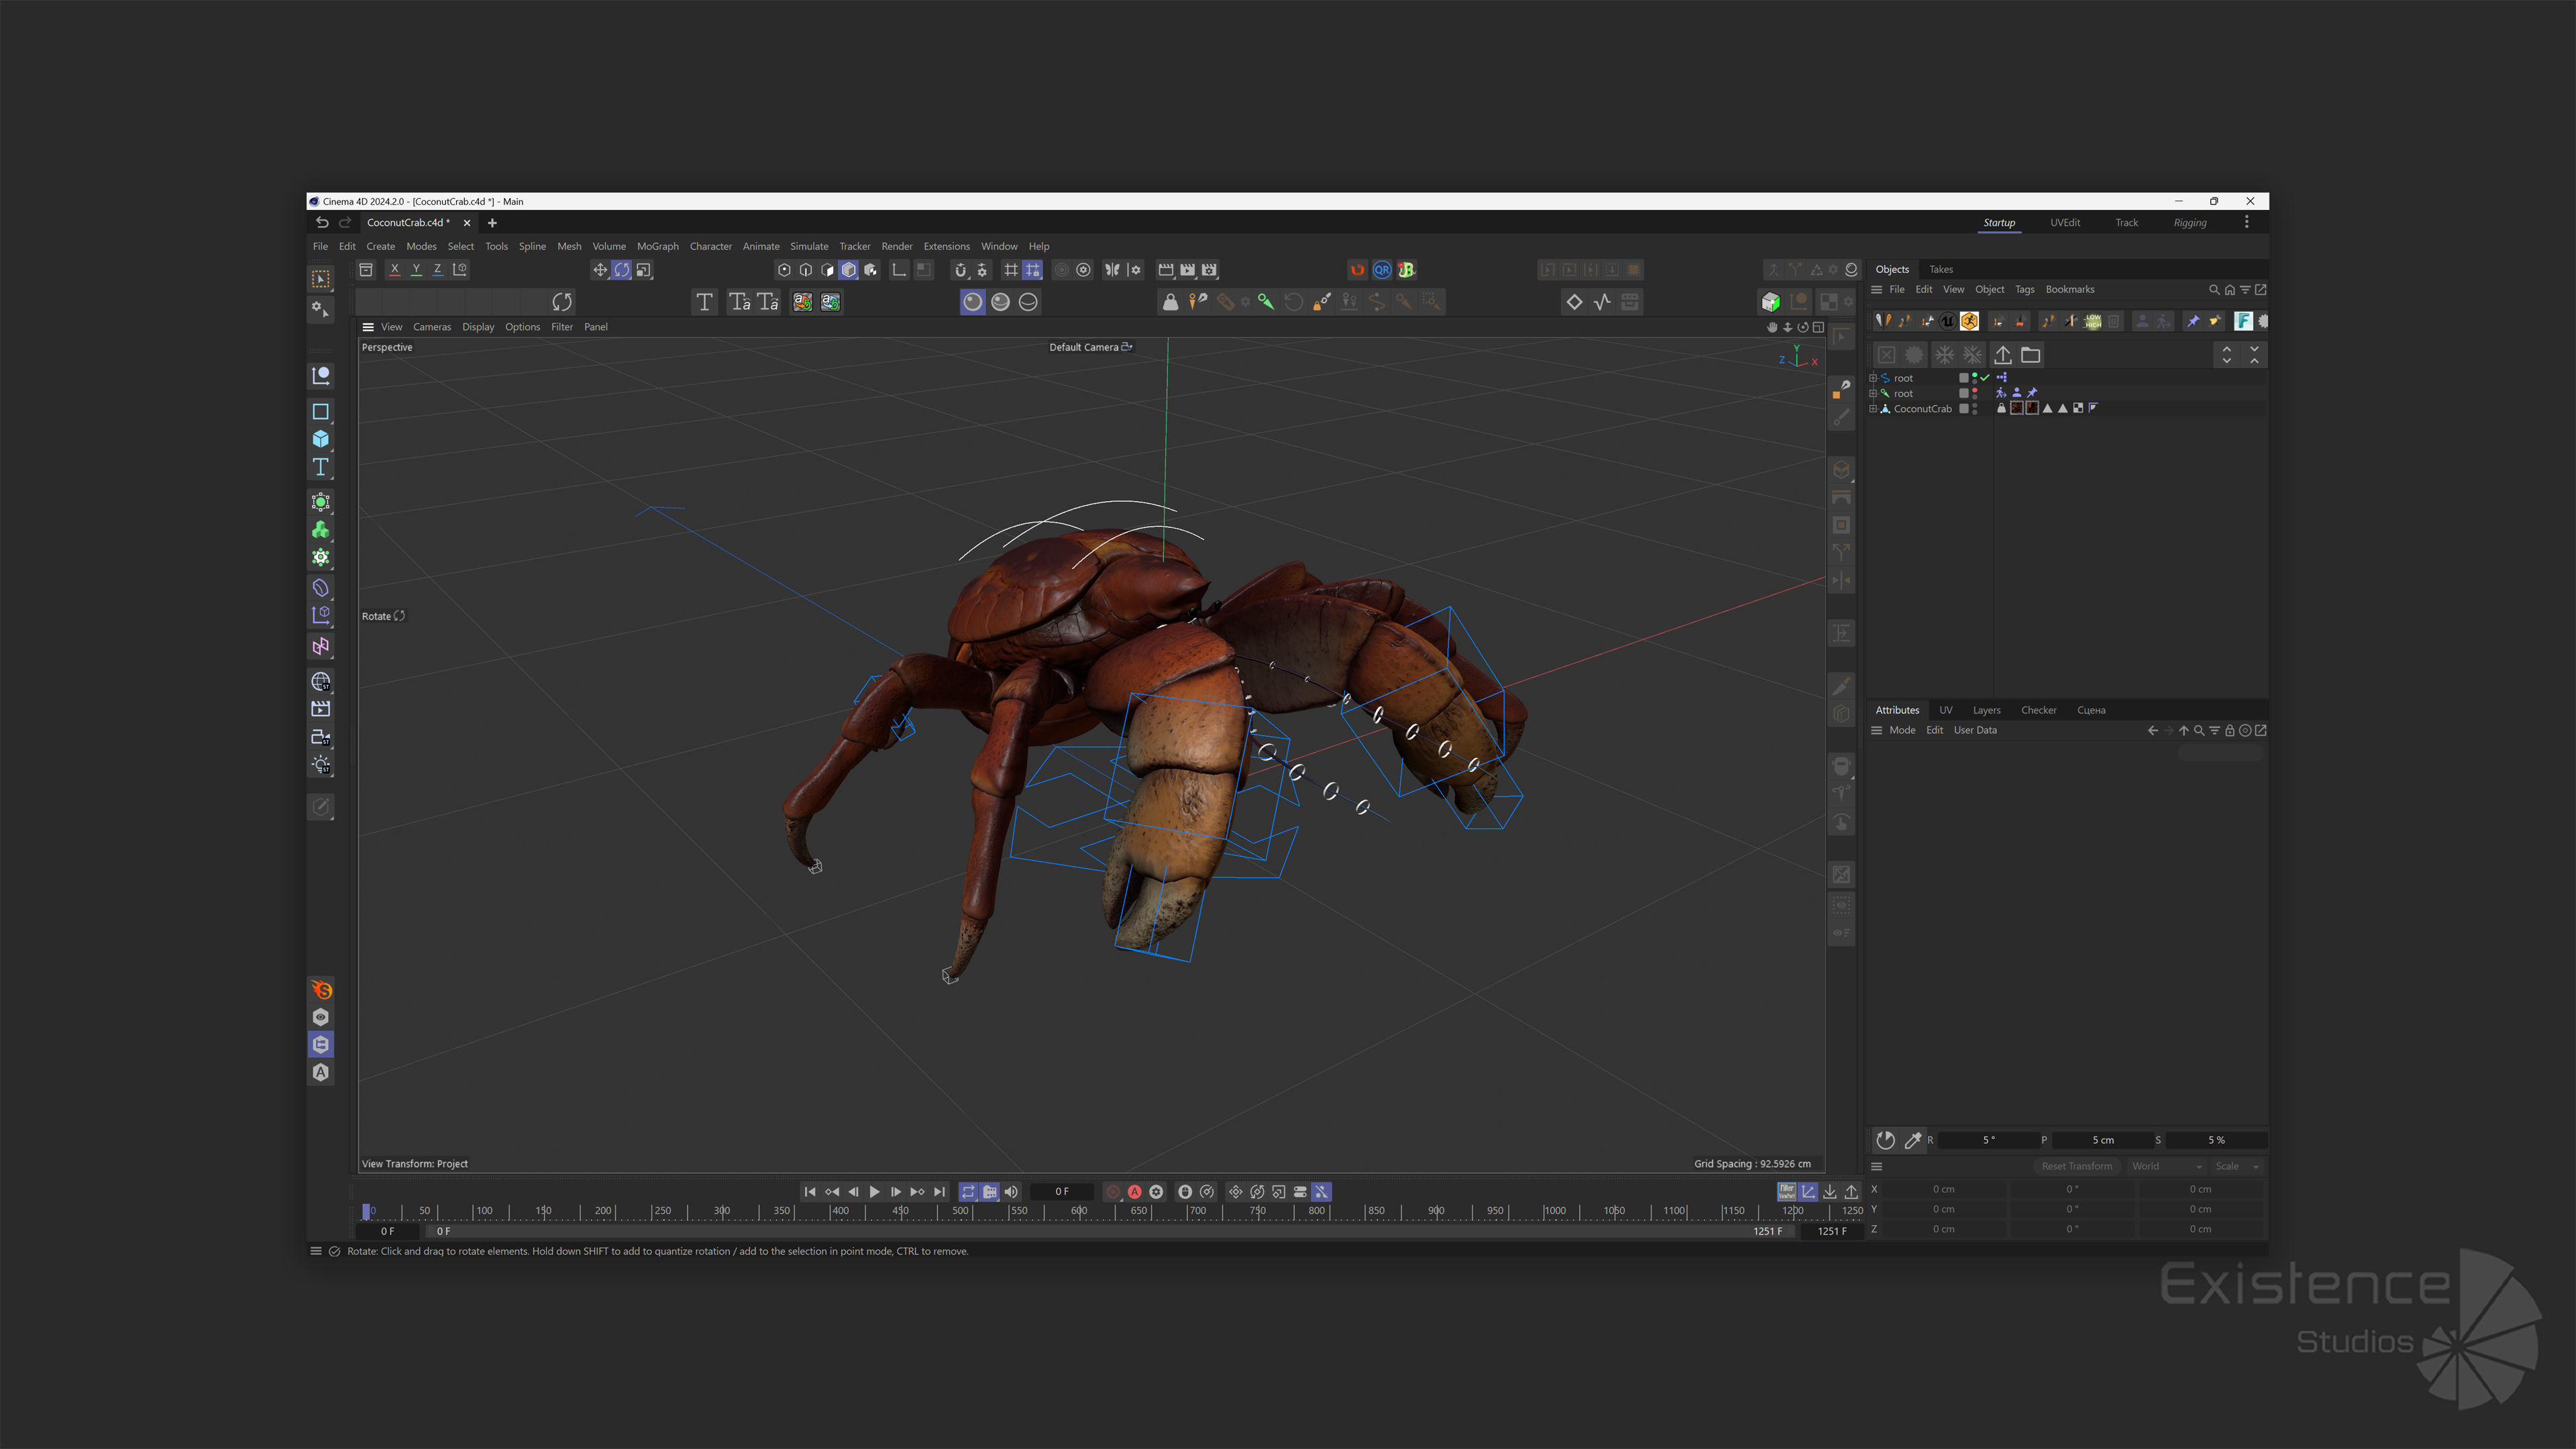Open layout options three-dot menu
The width and height of the screenshot is (2576, 1449).
2247,223
